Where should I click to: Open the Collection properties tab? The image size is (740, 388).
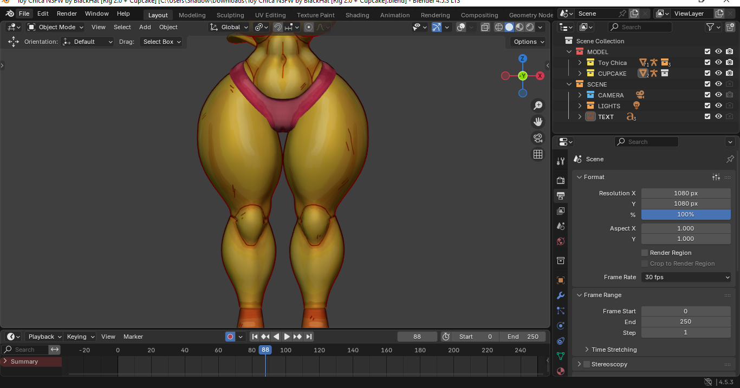[x=561, y=261]
